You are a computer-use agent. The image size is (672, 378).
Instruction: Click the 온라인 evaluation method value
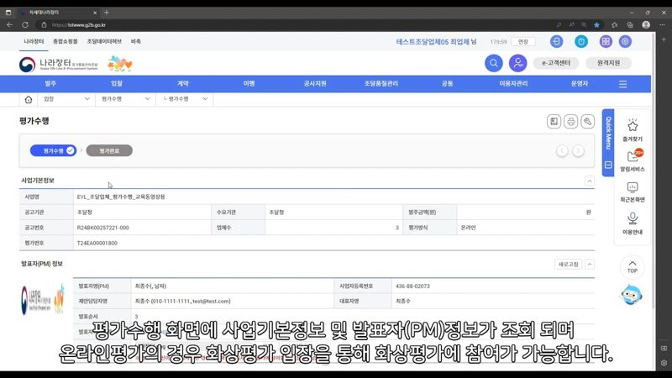(x=468, y=228)
